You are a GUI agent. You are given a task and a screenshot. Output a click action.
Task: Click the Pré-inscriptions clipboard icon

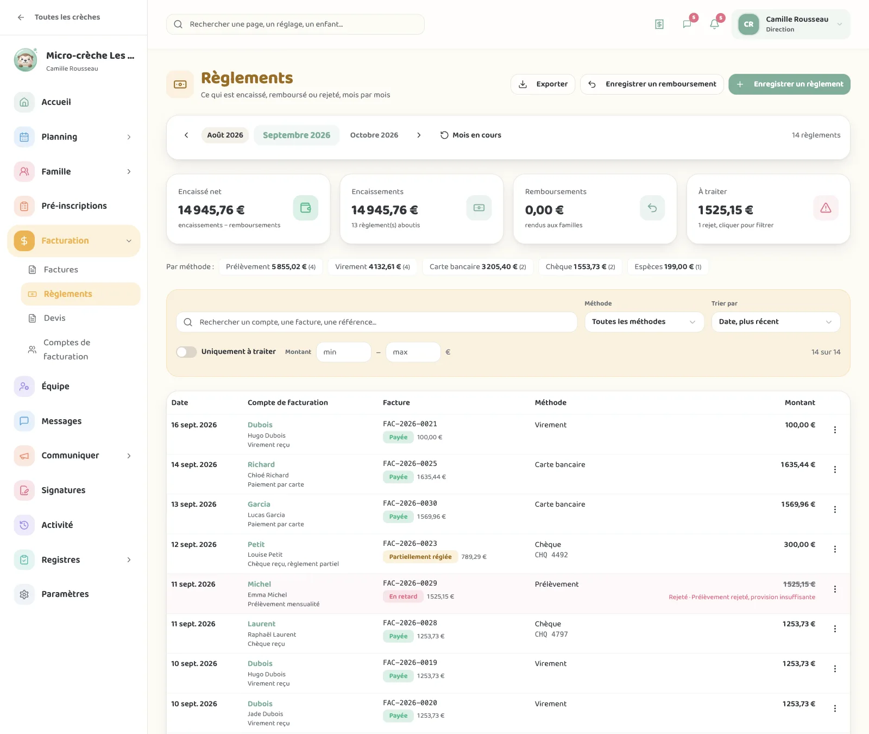pos(24,206)
